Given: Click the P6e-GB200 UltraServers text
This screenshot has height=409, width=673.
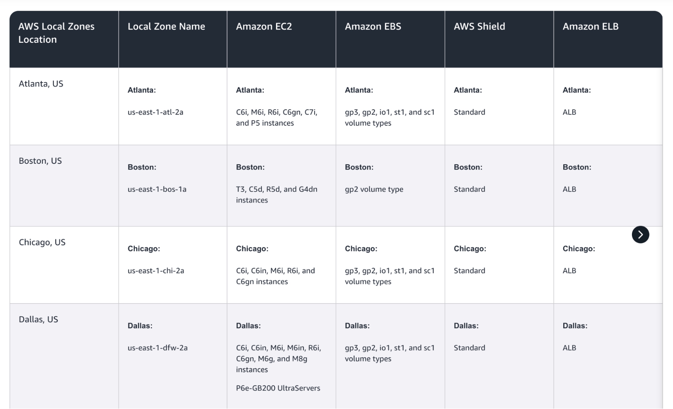Looking at the screenshot, I should [278, 388].
